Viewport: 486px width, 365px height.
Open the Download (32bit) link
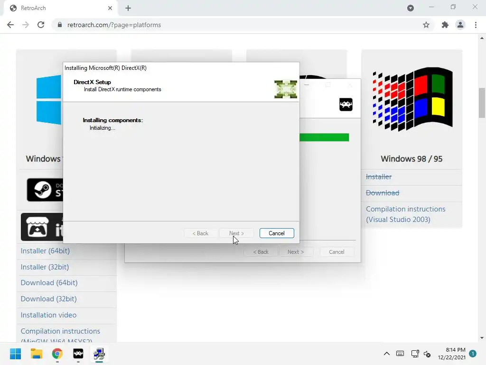coord(49,299)
